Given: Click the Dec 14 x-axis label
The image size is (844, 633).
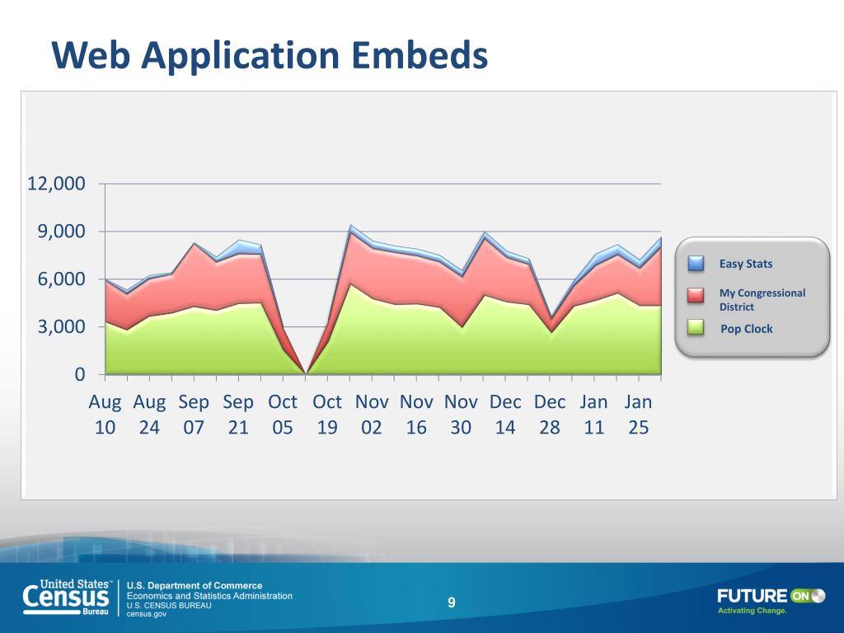Looking at the screenshot, I should click(505, 415).
